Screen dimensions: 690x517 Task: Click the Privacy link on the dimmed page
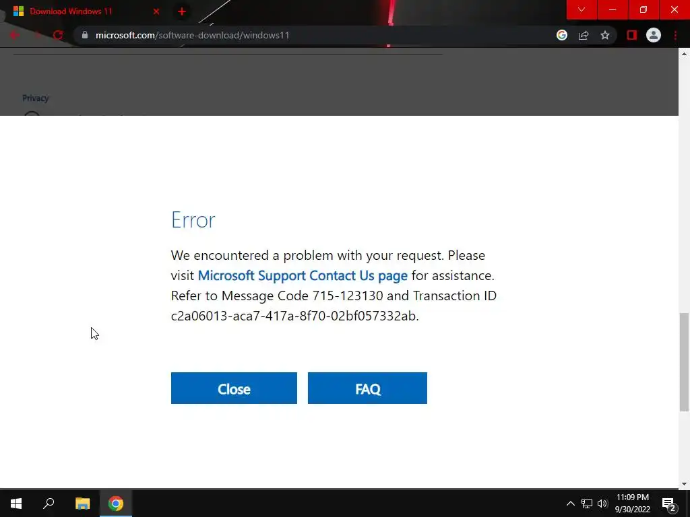(x=36, y=98)
